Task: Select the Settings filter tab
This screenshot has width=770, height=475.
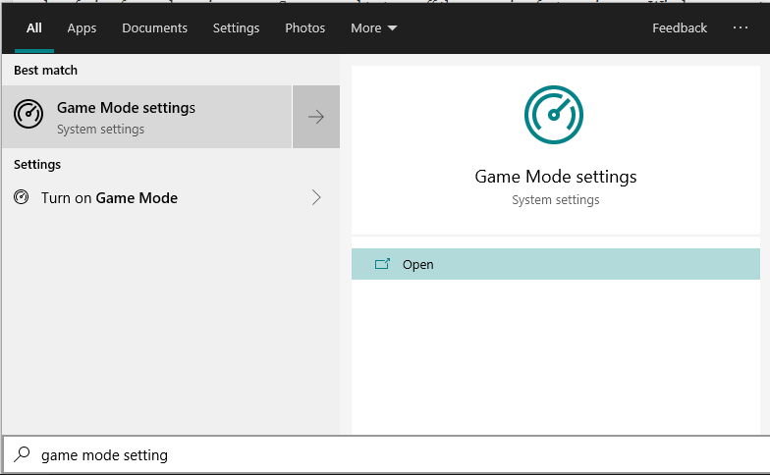Action: [236, 27]
